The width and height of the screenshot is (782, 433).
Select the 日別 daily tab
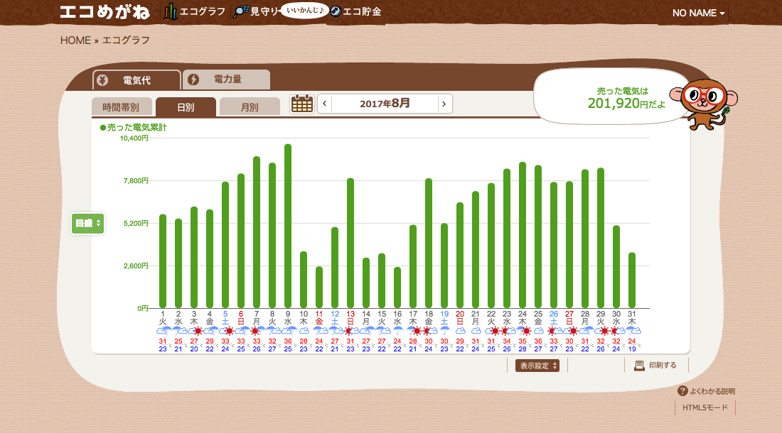pos(186,107)
